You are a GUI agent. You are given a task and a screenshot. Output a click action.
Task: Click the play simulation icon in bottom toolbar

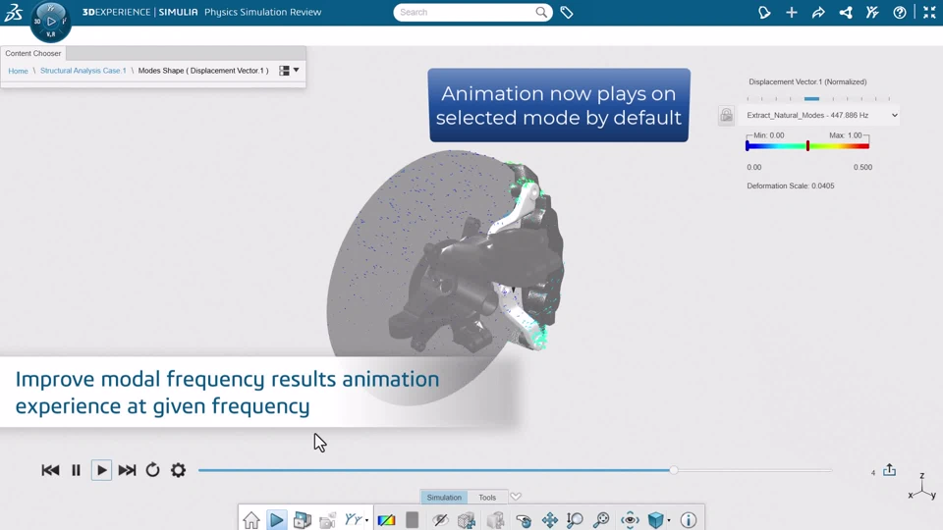point(277,520)
